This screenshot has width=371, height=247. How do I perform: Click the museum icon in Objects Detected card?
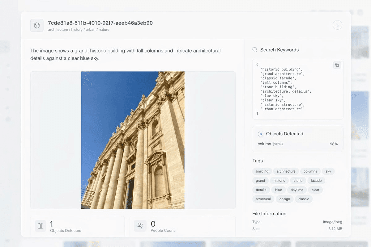tap(40, 226)
